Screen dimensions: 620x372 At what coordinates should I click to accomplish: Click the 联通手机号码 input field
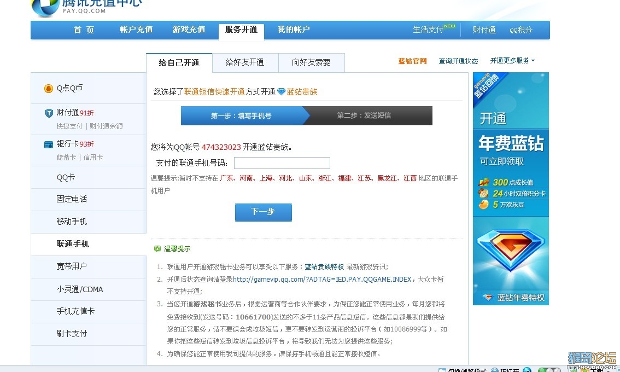pyautogui.click(x=282, y=163)
